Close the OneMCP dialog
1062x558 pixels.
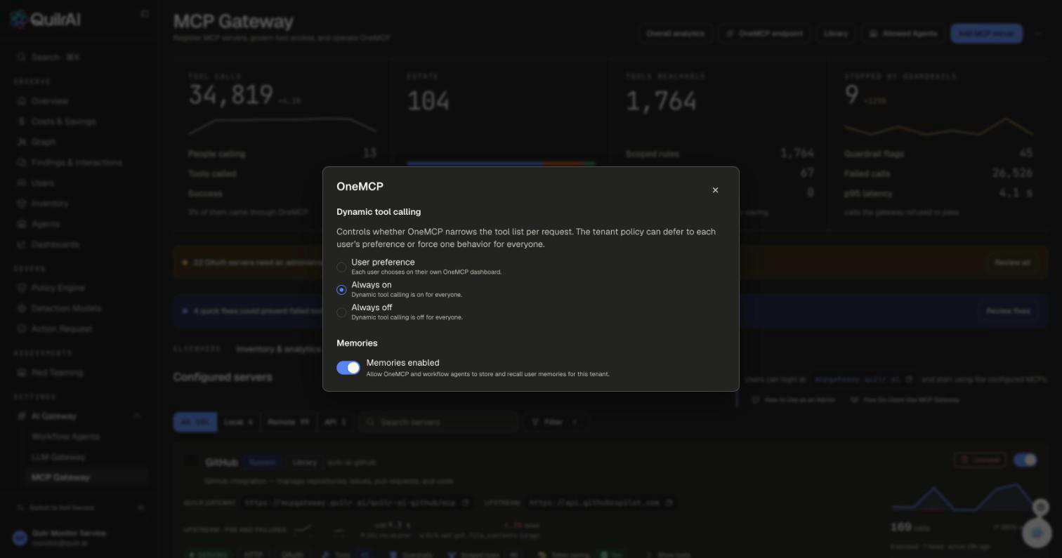(x=715, y=190)
